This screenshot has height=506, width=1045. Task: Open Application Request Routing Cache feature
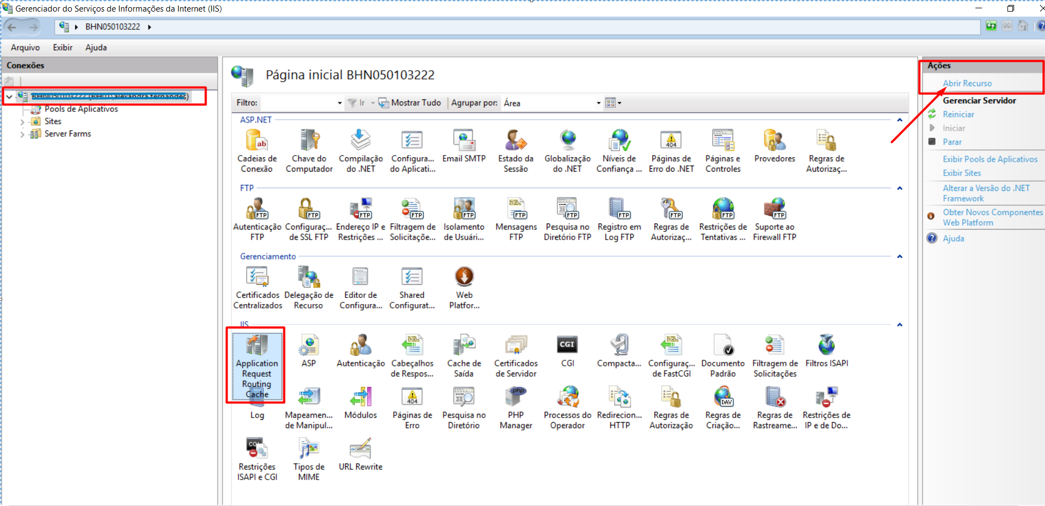point(257,365)
